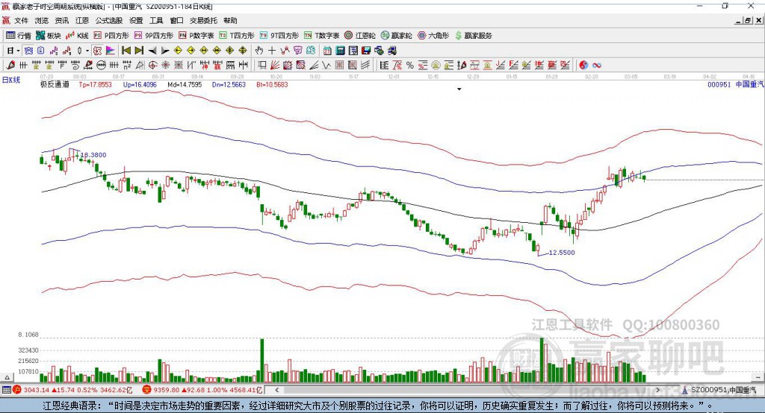Open the P数字表 tool
The width and height of the screenshot is (765, 413).
pyautogui.click(x=196, y=36)
